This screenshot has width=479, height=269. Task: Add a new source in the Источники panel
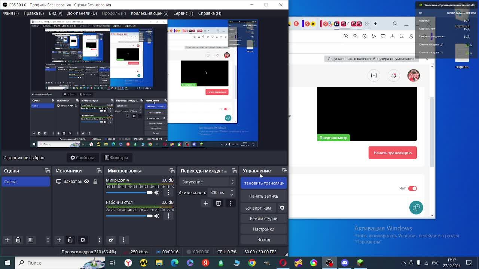tap(59, 240)
